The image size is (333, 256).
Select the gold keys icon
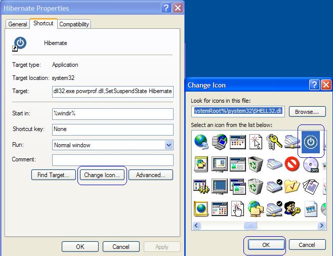[x=274, y=141]
